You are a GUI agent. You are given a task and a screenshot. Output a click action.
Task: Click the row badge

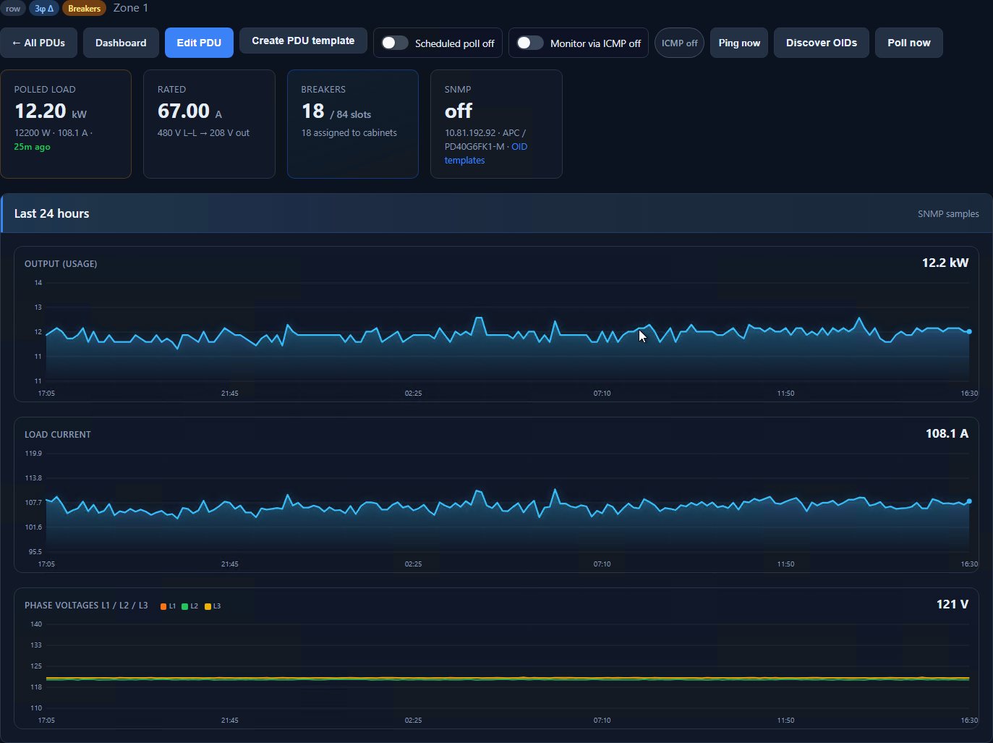click(13, 9)
